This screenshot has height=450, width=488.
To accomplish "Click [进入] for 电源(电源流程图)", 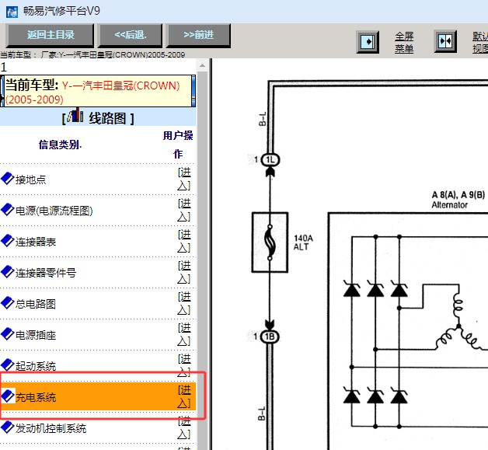I will tap(184, 211).
